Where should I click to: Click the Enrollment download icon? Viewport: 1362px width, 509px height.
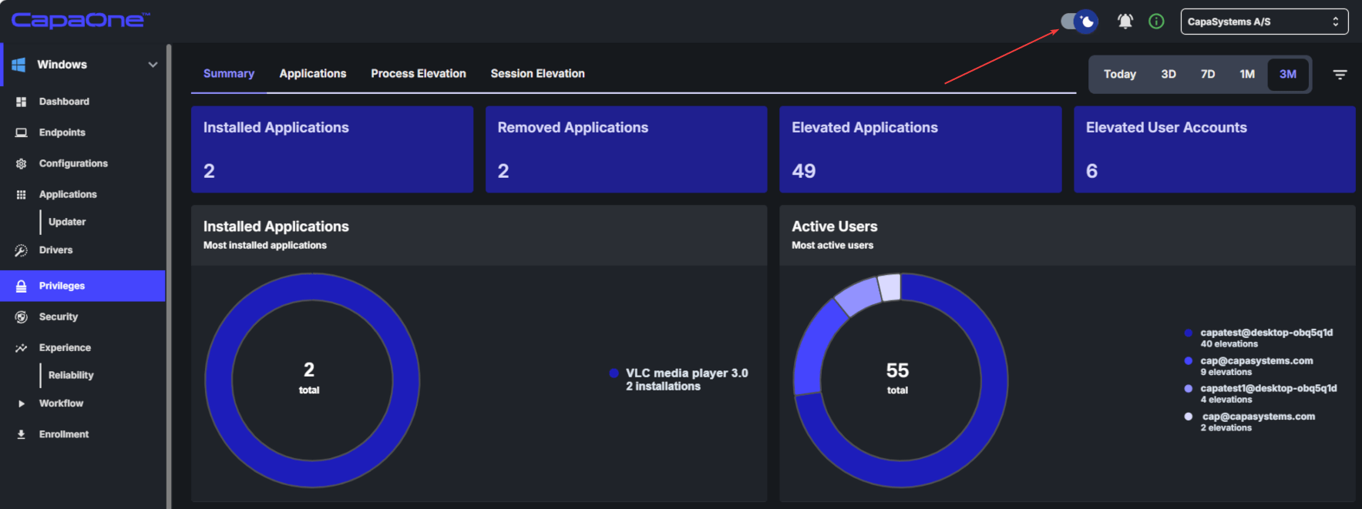21,434
